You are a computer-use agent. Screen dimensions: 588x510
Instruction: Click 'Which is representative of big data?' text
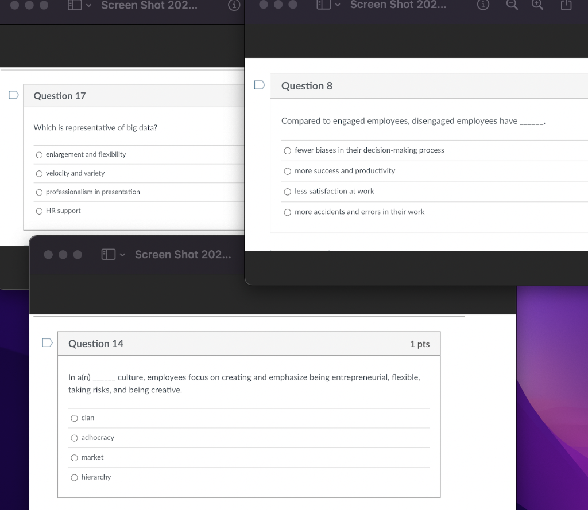95,128
